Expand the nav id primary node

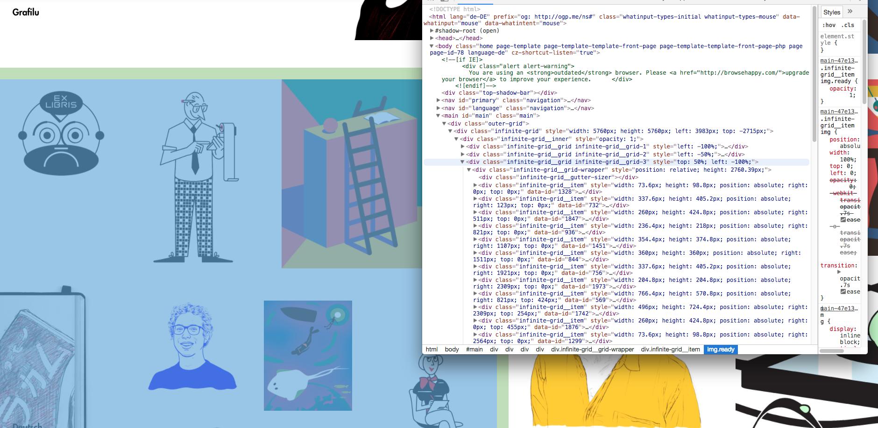click(438, 100)
